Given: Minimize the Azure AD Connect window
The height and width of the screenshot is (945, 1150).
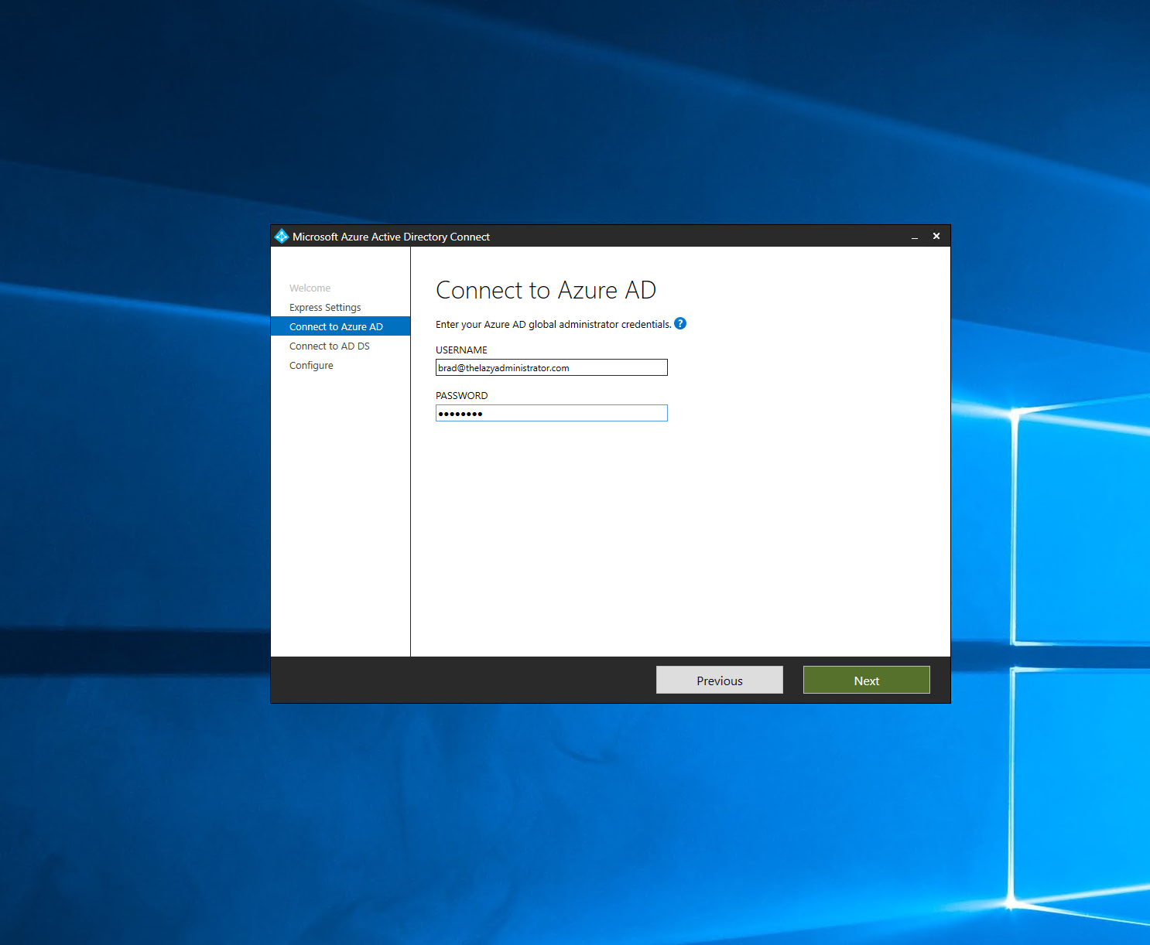Looking at the screenshot, I should (915, 237).
